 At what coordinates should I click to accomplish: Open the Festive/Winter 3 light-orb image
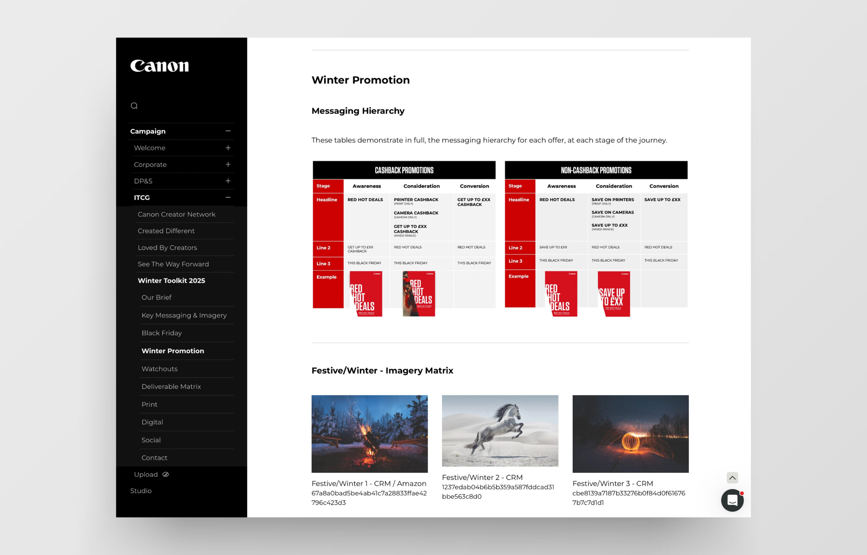630,434
